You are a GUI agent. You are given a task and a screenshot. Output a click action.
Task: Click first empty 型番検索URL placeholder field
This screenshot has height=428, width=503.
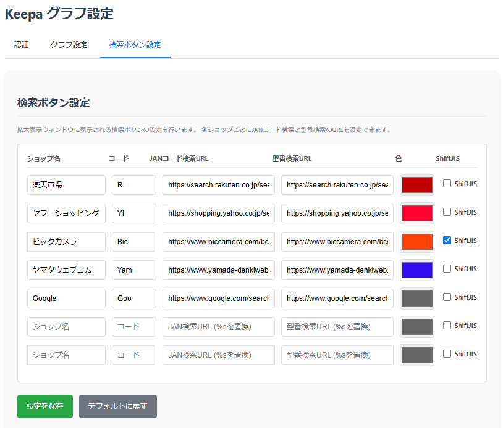coord(337,327)
